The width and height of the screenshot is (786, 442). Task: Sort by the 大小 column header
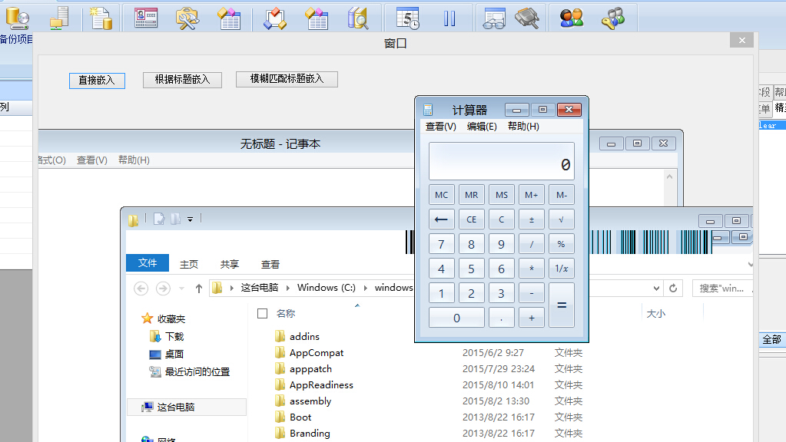656,314
